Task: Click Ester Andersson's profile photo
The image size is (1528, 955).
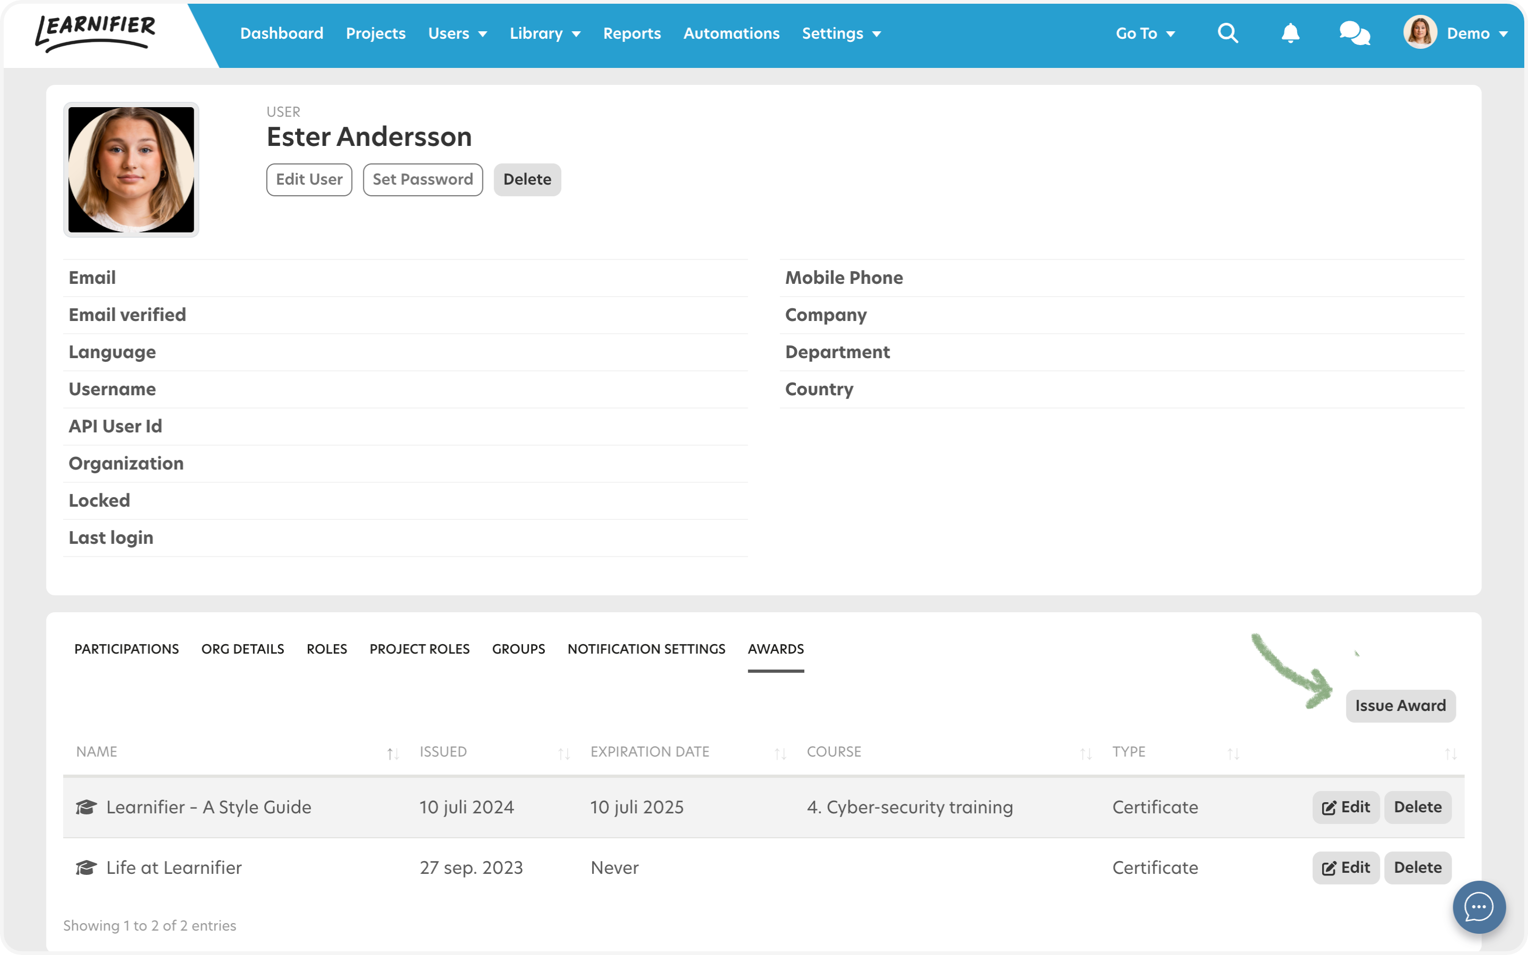Action: (x=131, y=169)
